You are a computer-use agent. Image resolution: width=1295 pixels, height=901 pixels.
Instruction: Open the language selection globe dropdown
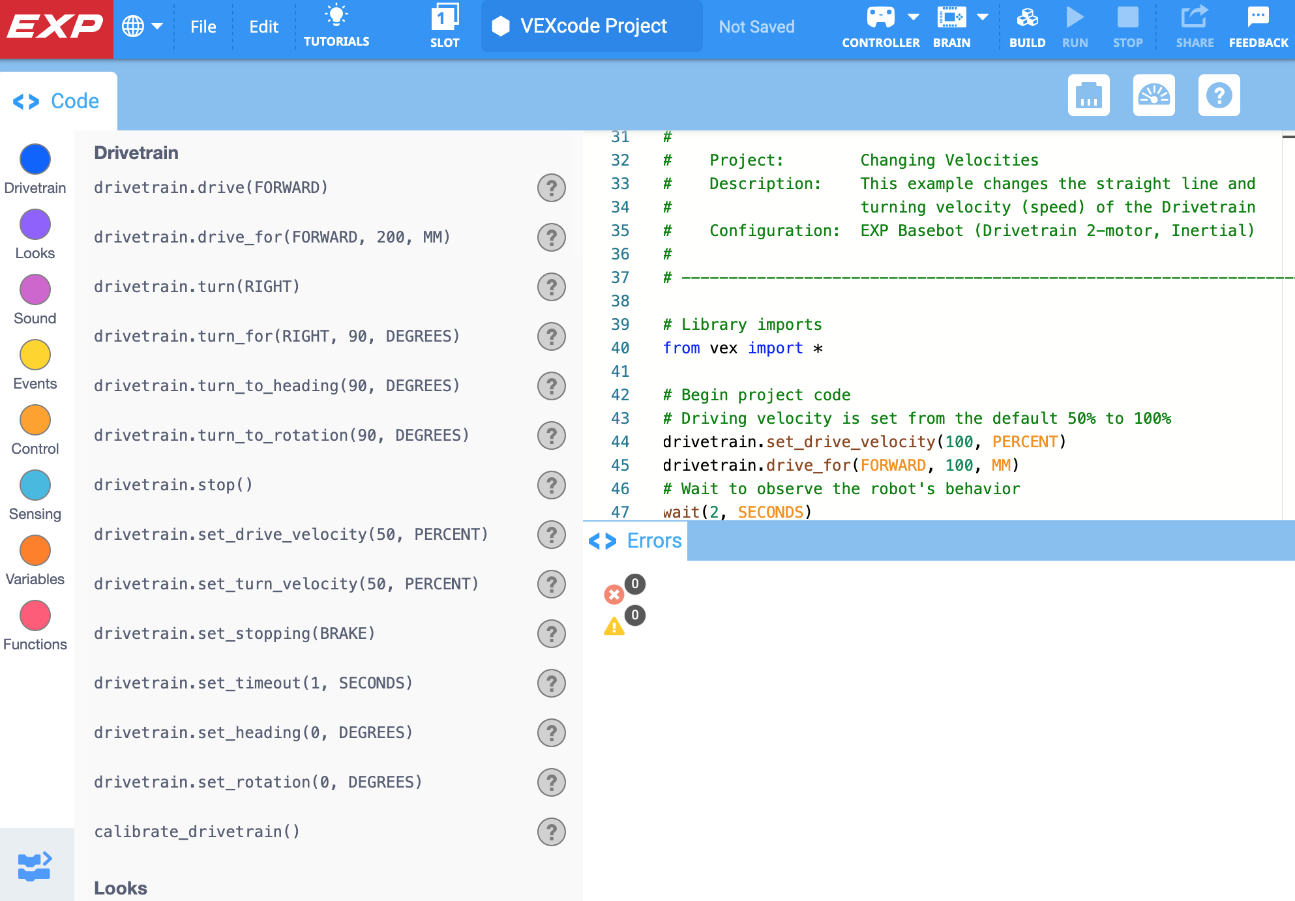click(x=142, y=26)
